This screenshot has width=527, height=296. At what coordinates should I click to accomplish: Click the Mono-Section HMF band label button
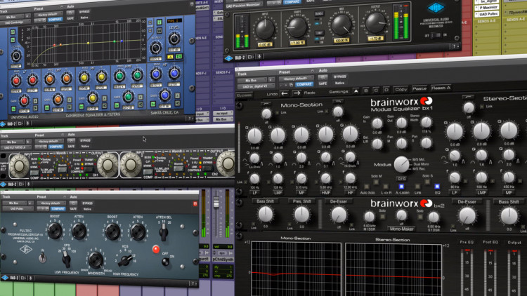click(x=325, y=193)
